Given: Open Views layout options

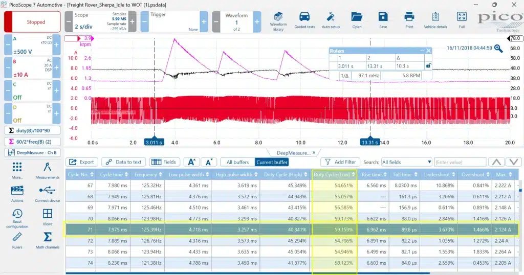Looking at the screenshot, I should 48,217.
